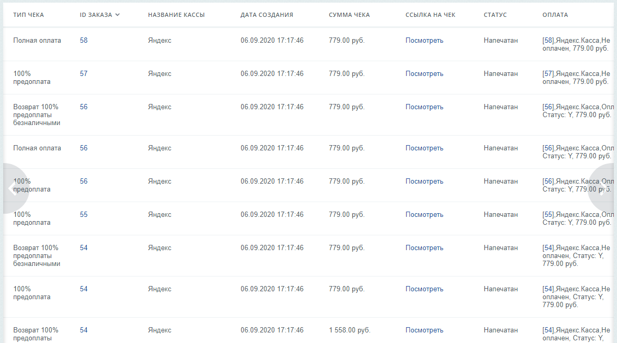Sort by the ДАТА СОЗДАНИЯ column header
This screenshot has width=617, height=343.
point(266,15)
